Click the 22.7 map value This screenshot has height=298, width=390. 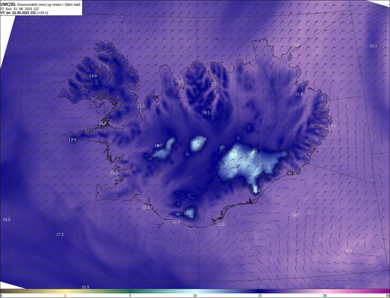click(310, 212)
